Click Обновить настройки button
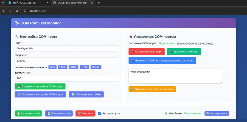The width and height of the screenshot is (247, 122). [x=86, y=95]
